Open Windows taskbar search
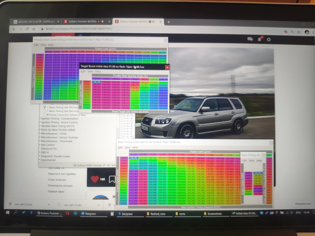315x236 pixels. pos(16,212)
